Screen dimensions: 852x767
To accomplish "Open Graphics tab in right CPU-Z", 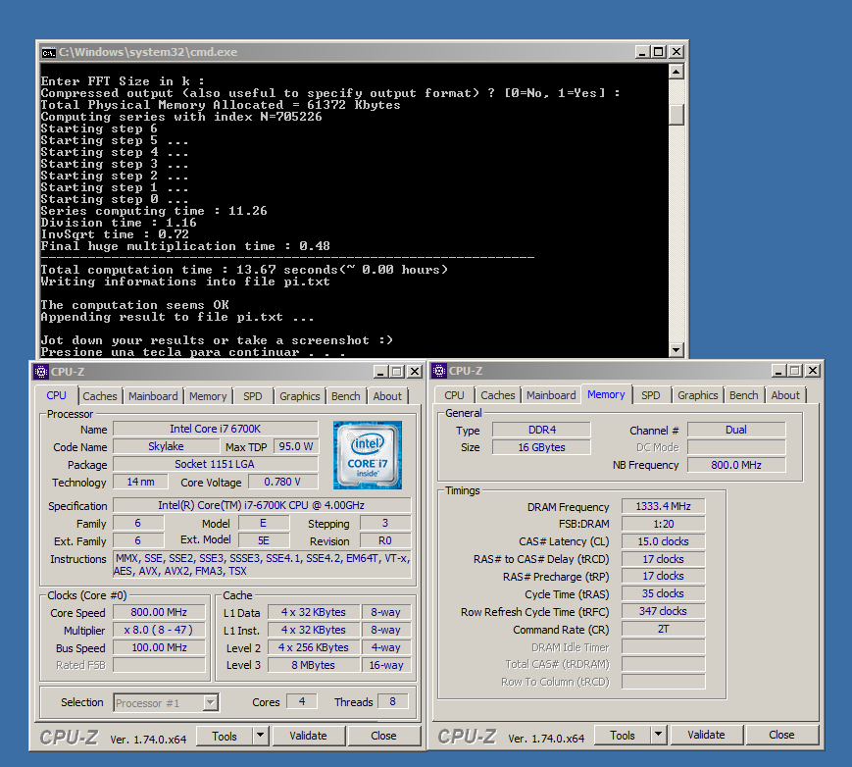I will pos(698,395).
